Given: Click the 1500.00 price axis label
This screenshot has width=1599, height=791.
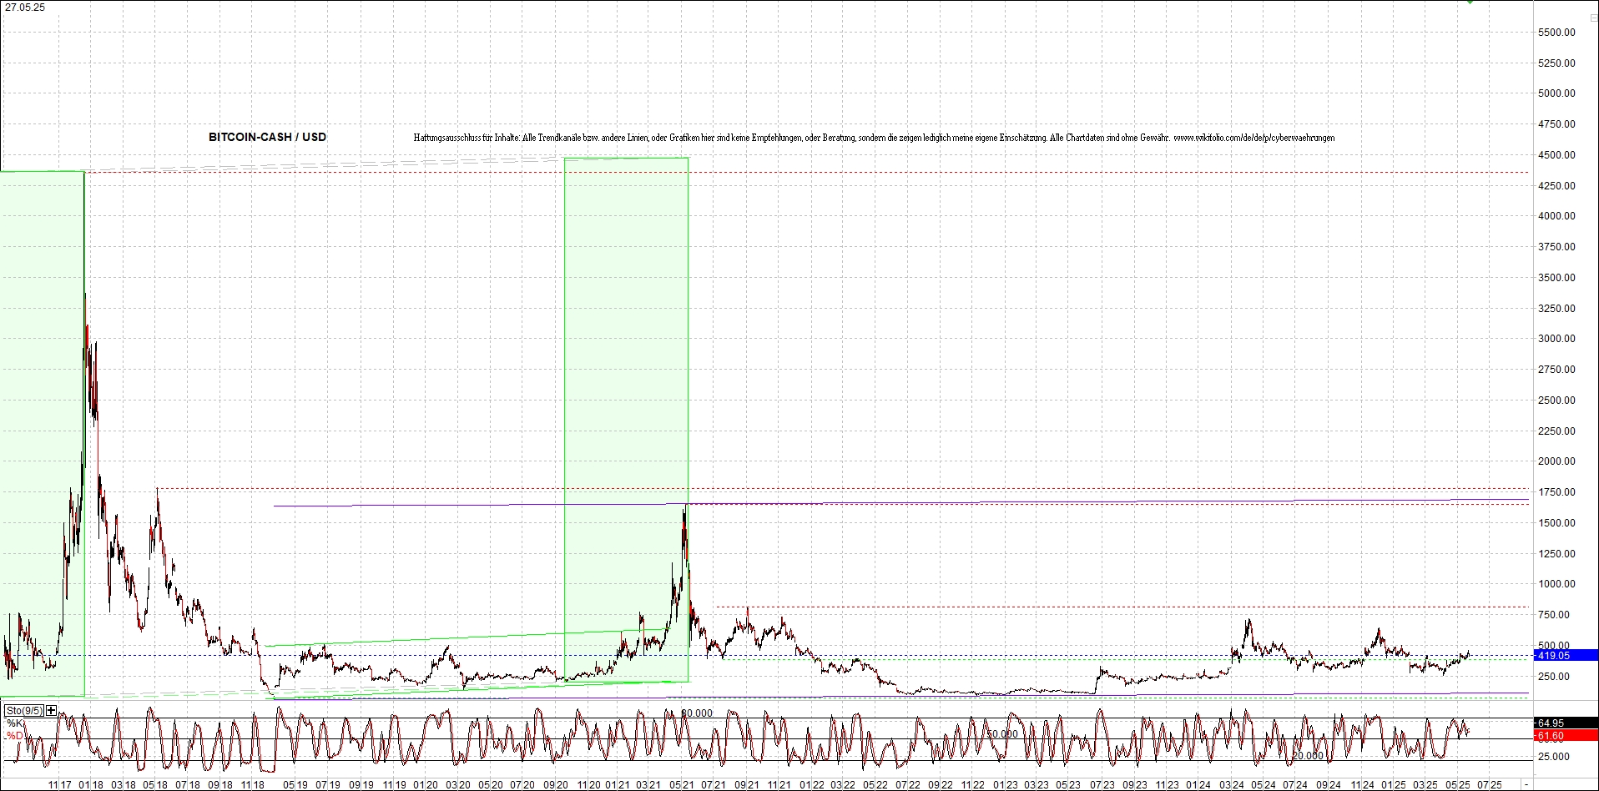Looking at the screenshot, I should tap(1556, 522).
